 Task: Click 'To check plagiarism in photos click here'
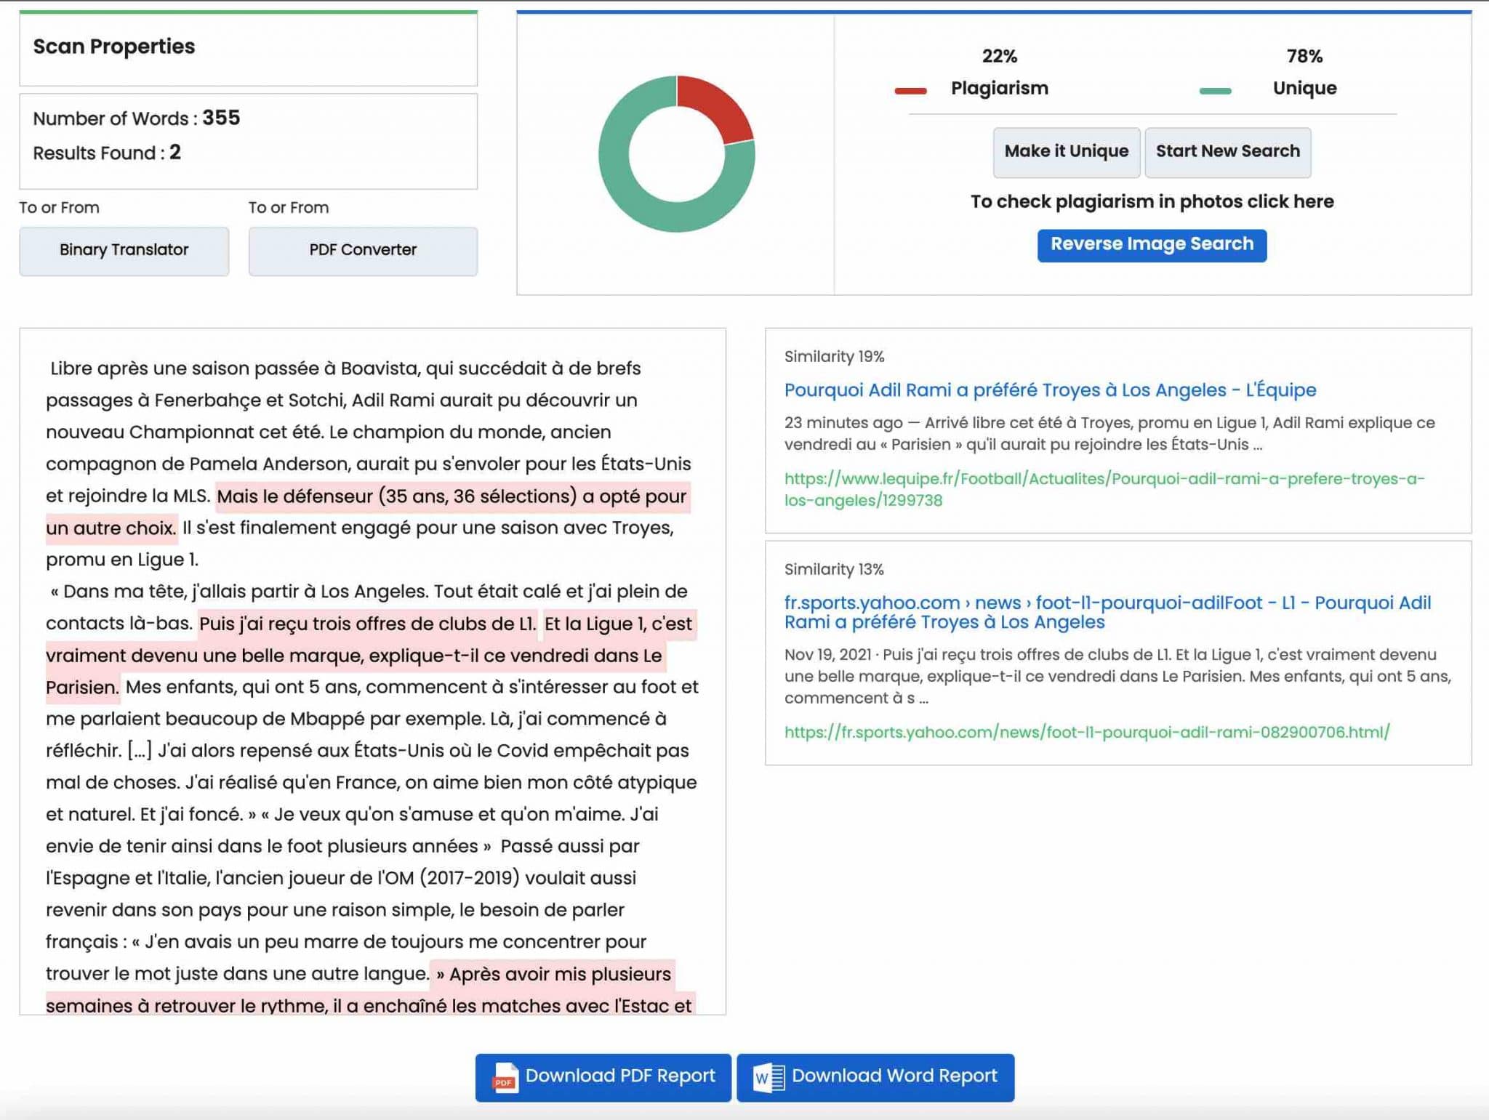click(1152, 201)
